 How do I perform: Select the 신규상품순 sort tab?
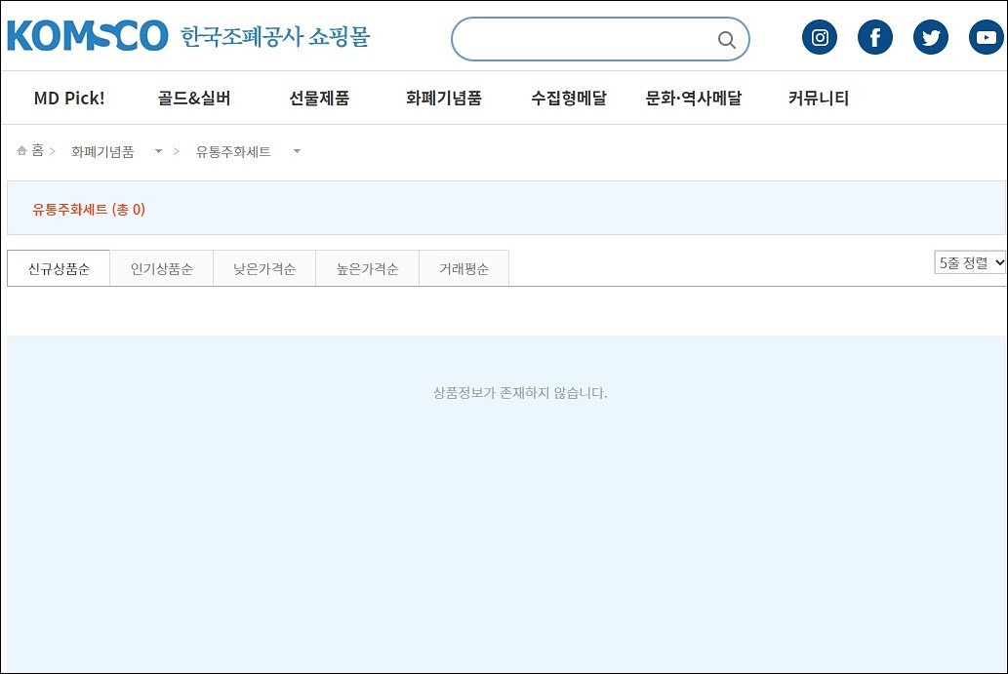(59, 268)
